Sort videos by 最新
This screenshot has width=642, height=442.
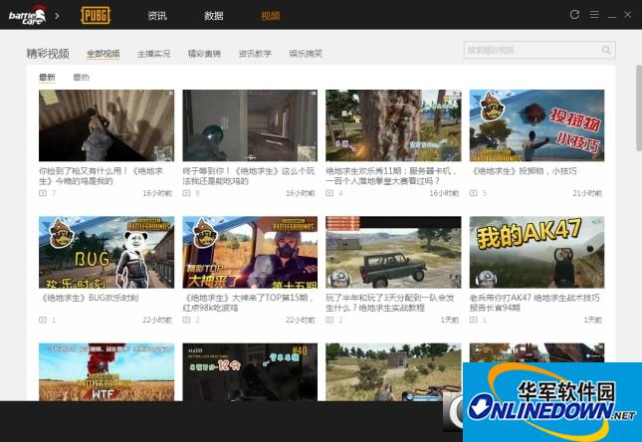pyautogui.click(x=47, y=77)
